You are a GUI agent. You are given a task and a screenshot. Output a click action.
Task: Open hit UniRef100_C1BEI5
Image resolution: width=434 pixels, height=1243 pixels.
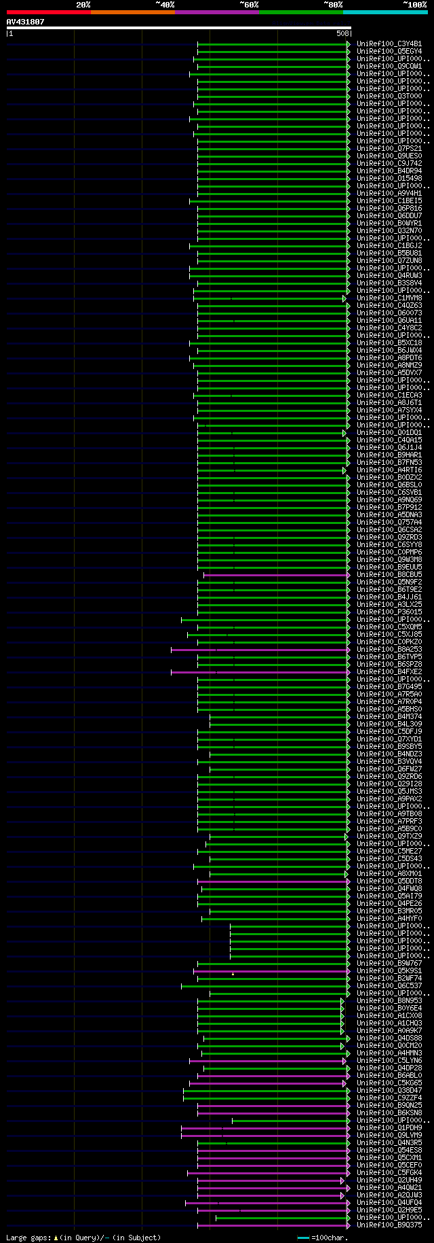(x=389, y=201)
